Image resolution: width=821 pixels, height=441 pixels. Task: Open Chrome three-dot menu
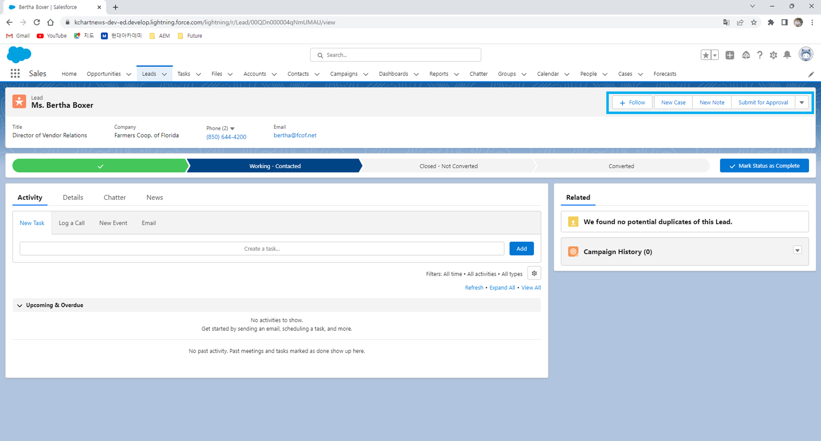(x=812, y=23)
